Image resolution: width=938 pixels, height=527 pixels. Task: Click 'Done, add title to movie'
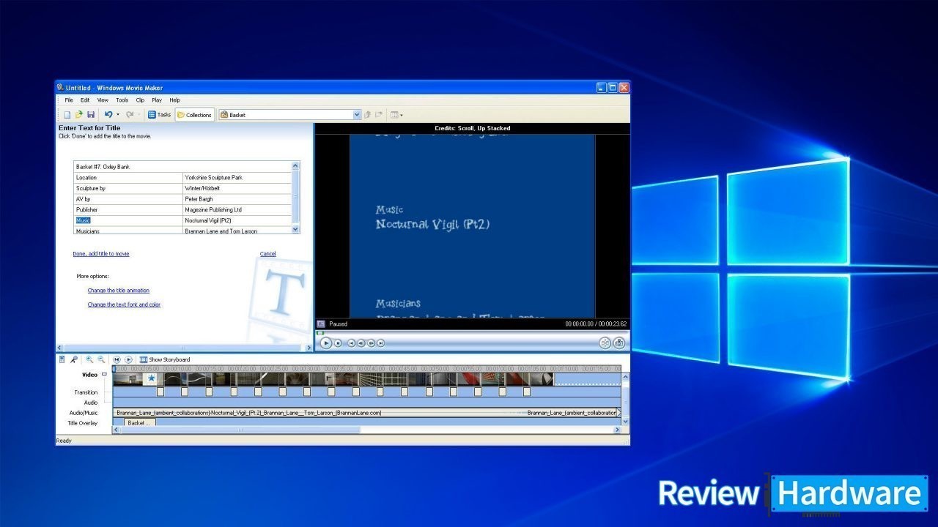(101, 254)
